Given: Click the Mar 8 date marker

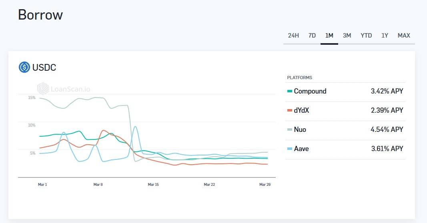Looking at the screenshot, I should pyautogui.click(x=98, y=184).
